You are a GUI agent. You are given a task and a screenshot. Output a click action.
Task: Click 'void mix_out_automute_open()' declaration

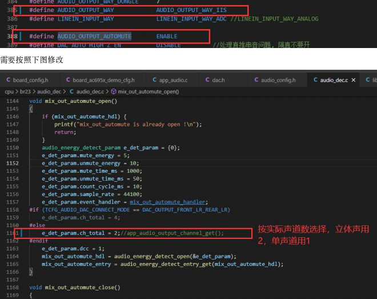tap(73, 101)
